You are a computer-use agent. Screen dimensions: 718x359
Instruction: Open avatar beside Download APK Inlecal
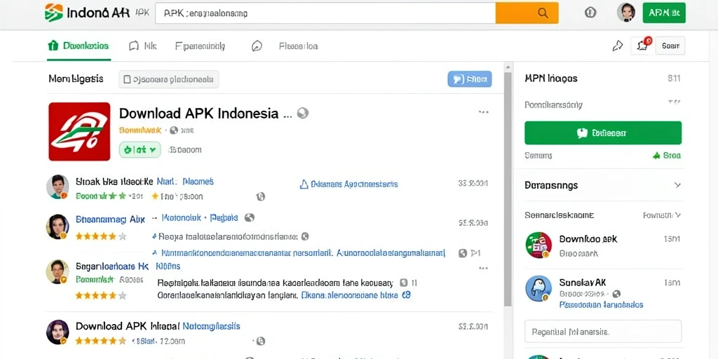(x=57, y=332)
